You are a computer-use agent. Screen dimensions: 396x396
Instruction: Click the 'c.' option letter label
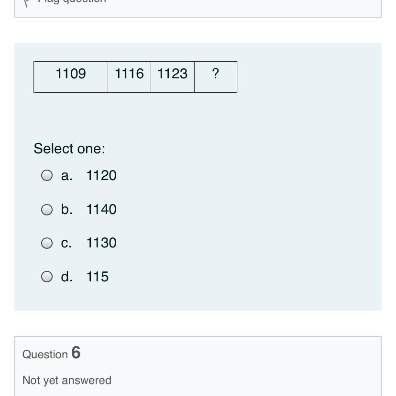pyautogui.click(x=66, y=243)
